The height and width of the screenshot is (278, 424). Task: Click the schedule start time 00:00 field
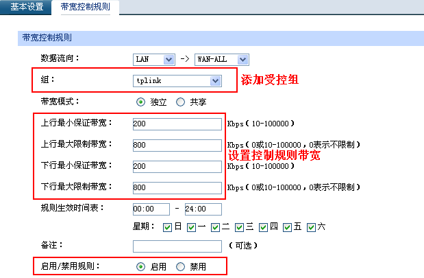[149, 209]
